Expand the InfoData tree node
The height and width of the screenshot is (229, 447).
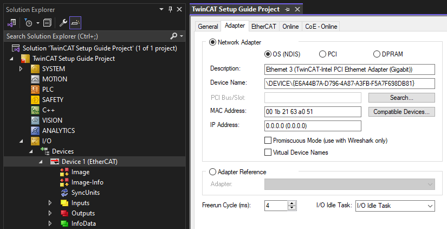click(x=50, y=223)
